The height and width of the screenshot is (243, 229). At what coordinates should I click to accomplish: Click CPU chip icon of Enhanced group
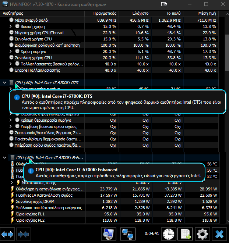(12, 157)
